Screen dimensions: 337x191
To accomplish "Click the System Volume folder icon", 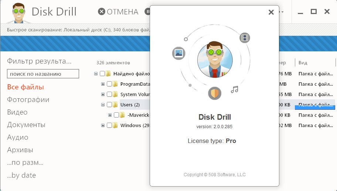I will click(115, 94).
